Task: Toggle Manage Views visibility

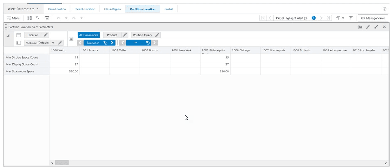Action: [x=373, y=18]
